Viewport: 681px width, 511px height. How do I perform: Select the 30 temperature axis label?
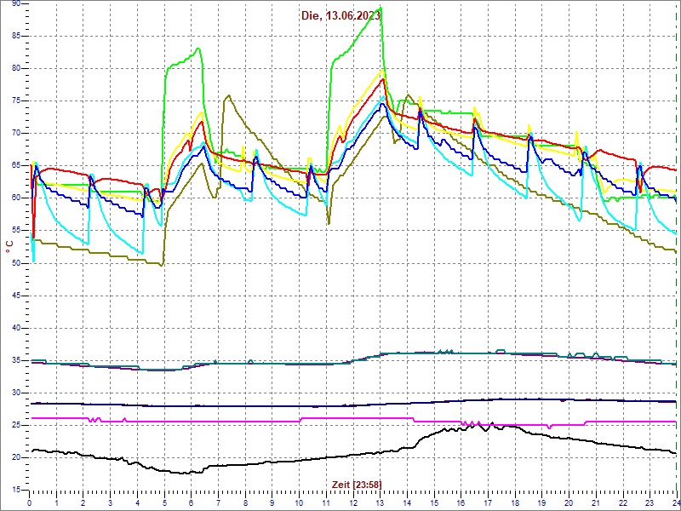[x=15, y=393]
